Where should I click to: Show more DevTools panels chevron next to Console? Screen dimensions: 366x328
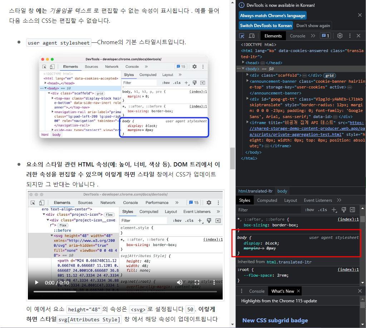pyautogui.click(x=313, y=36)
